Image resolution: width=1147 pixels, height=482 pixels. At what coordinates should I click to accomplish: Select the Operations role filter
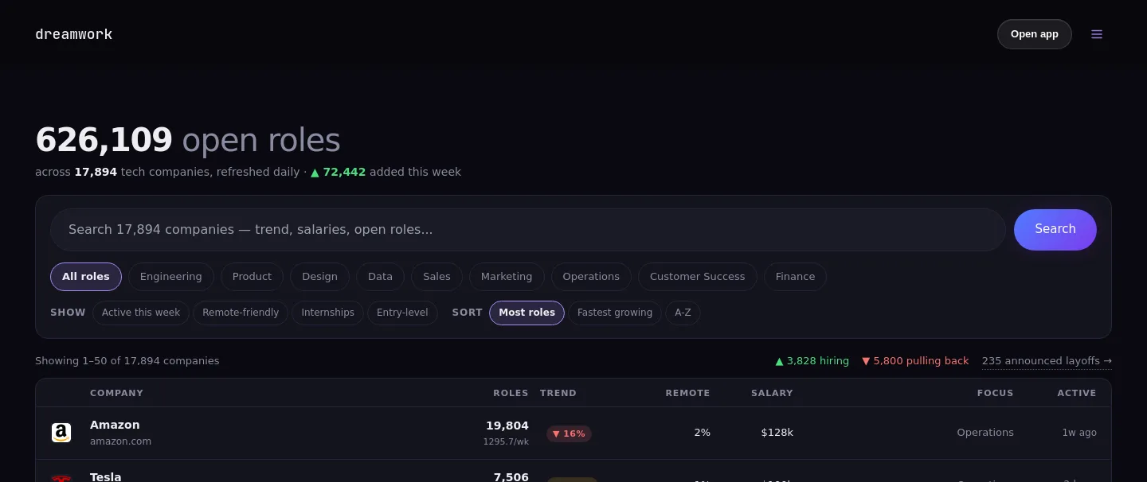point(591,277)
